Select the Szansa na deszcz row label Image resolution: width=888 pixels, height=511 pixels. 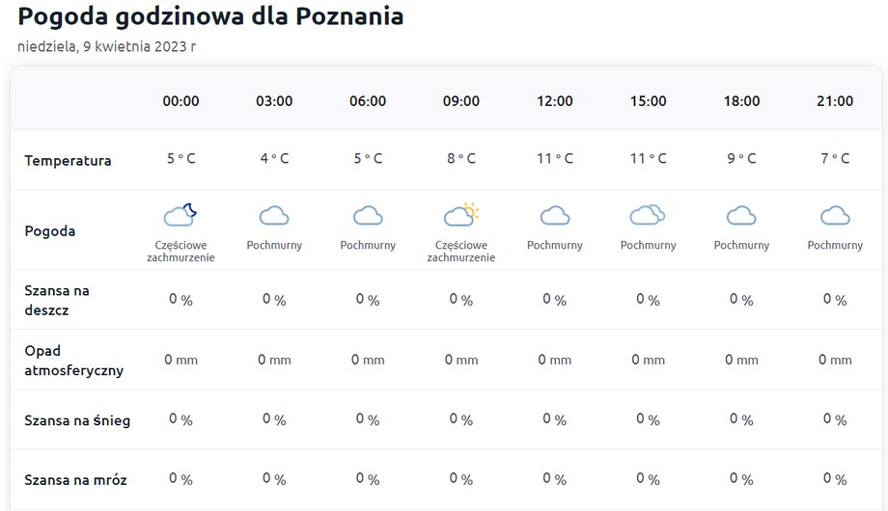point(57,301)
